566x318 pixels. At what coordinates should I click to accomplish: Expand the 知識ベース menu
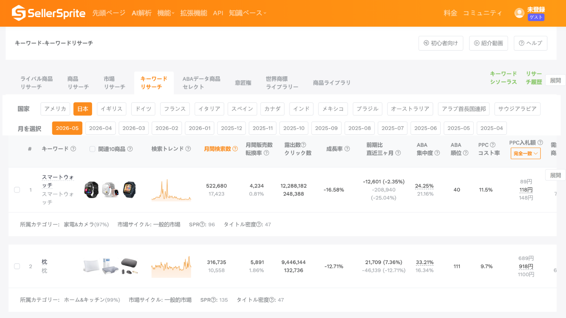click(x=248, y=13)
